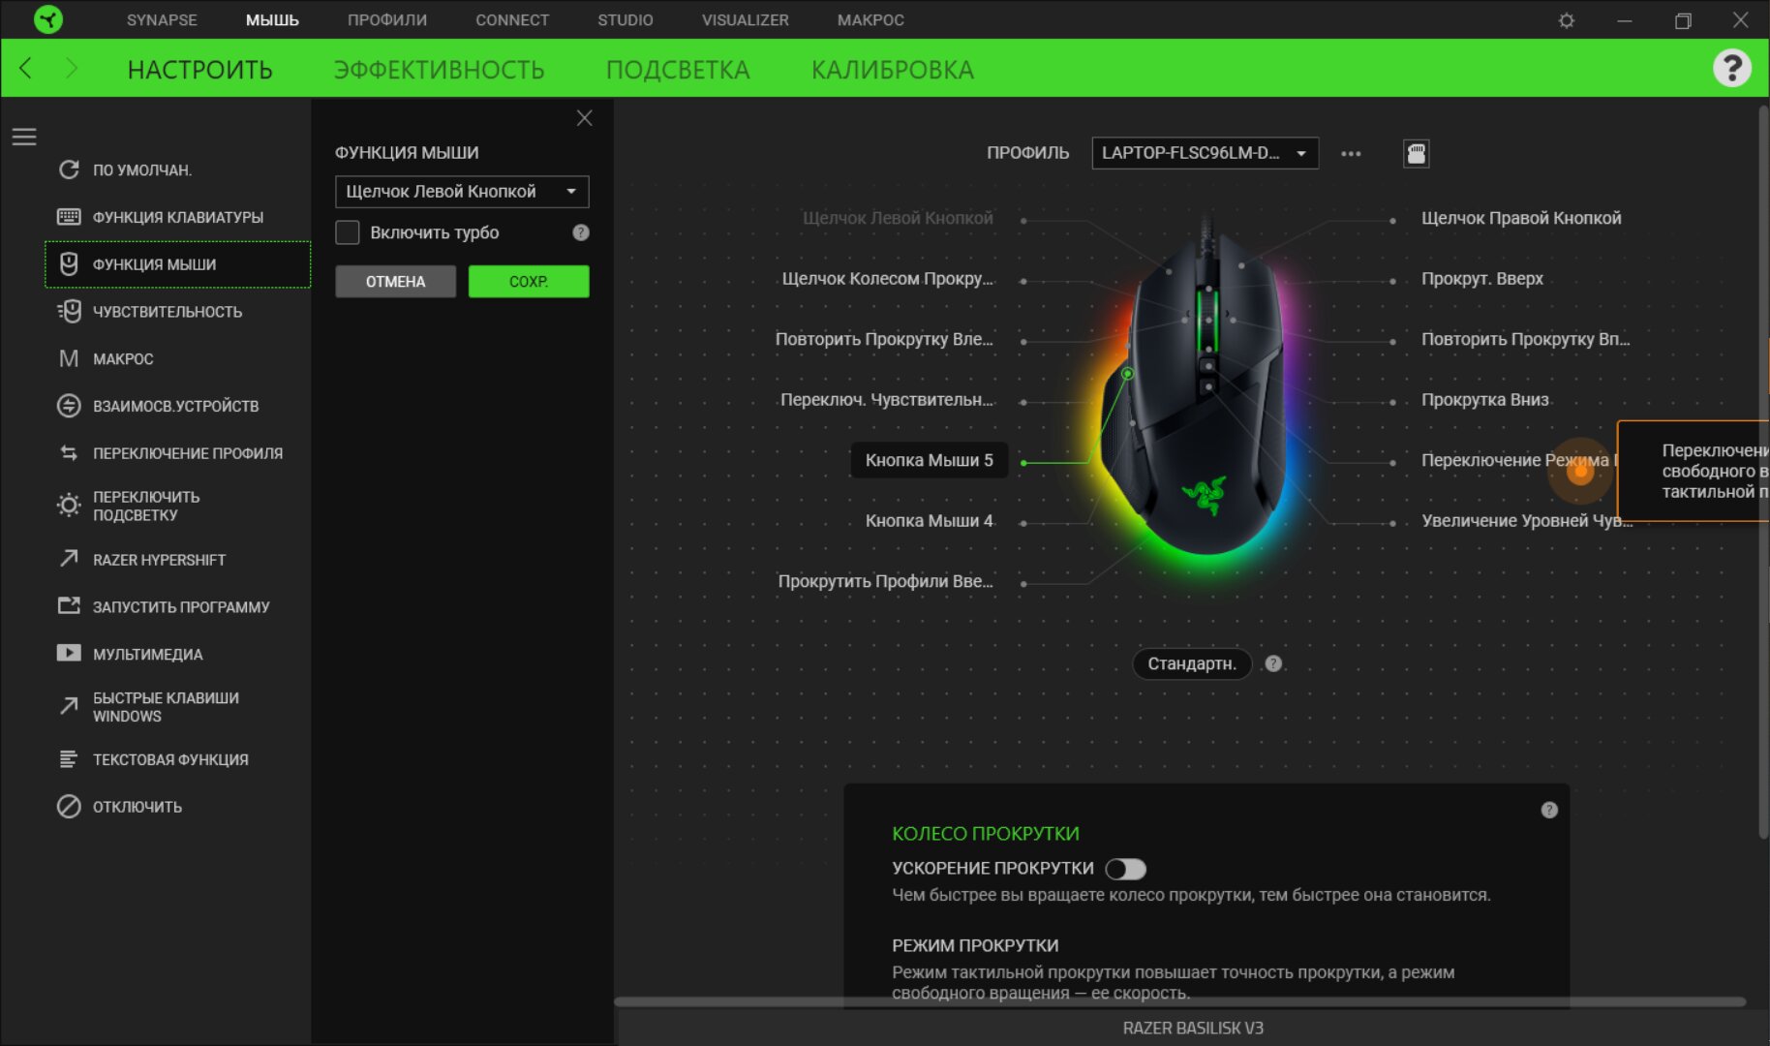Viewport: 1770px width, 1046px height.
Task: Collapse the hamburger sidebar menu
Action: click(x=24, y=137)
